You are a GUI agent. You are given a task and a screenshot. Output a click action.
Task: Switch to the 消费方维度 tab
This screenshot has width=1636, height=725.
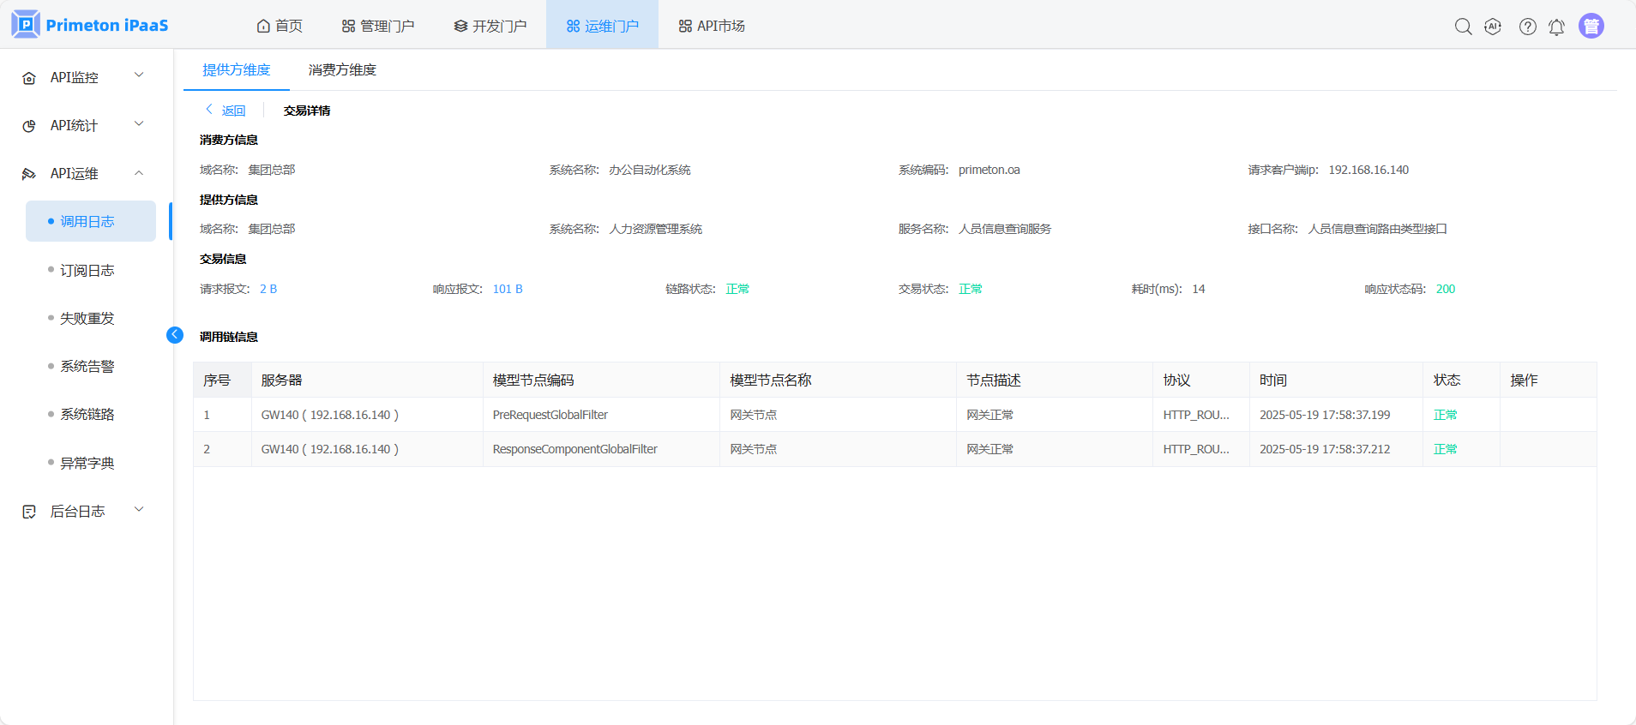click(342, 70)
